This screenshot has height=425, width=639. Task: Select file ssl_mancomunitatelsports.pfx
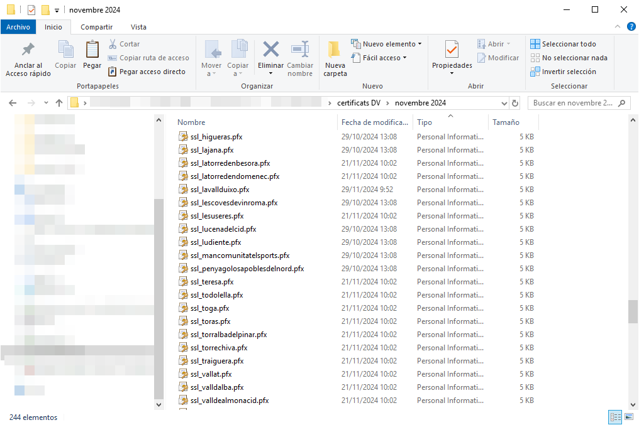point(240,256)
